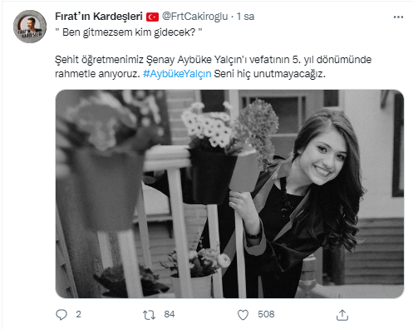
Task: Click the quote "Ben gitmezsem kim gidecek?"
Action: click(129, 32)
